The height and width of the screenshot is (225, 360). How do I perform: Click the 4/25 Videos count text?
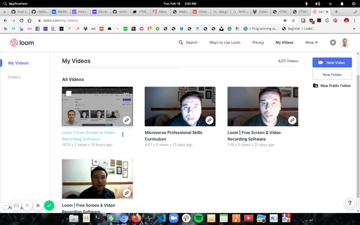coord(288,61)
